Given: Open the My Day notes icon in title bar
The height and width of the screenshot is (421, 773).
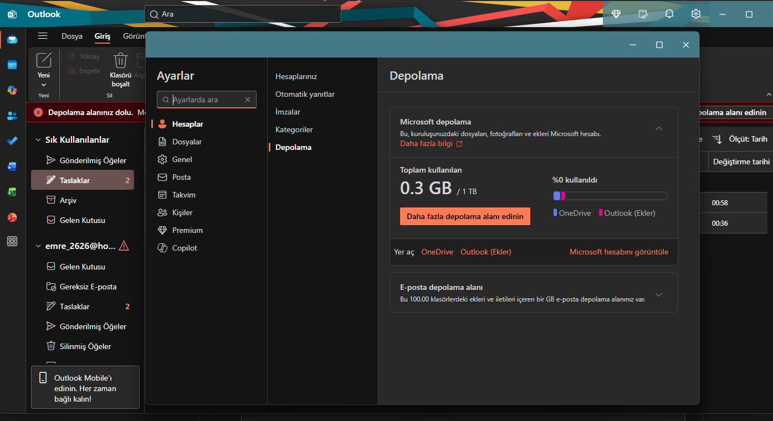Looking at the screenshot, I should click(643, 14).
